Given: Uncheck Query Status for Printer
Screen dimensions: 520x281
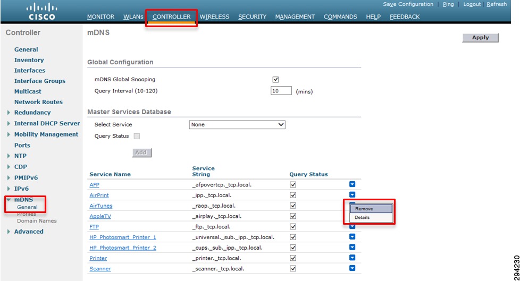Looking at the screenshot, I should (x=293, y=258).
